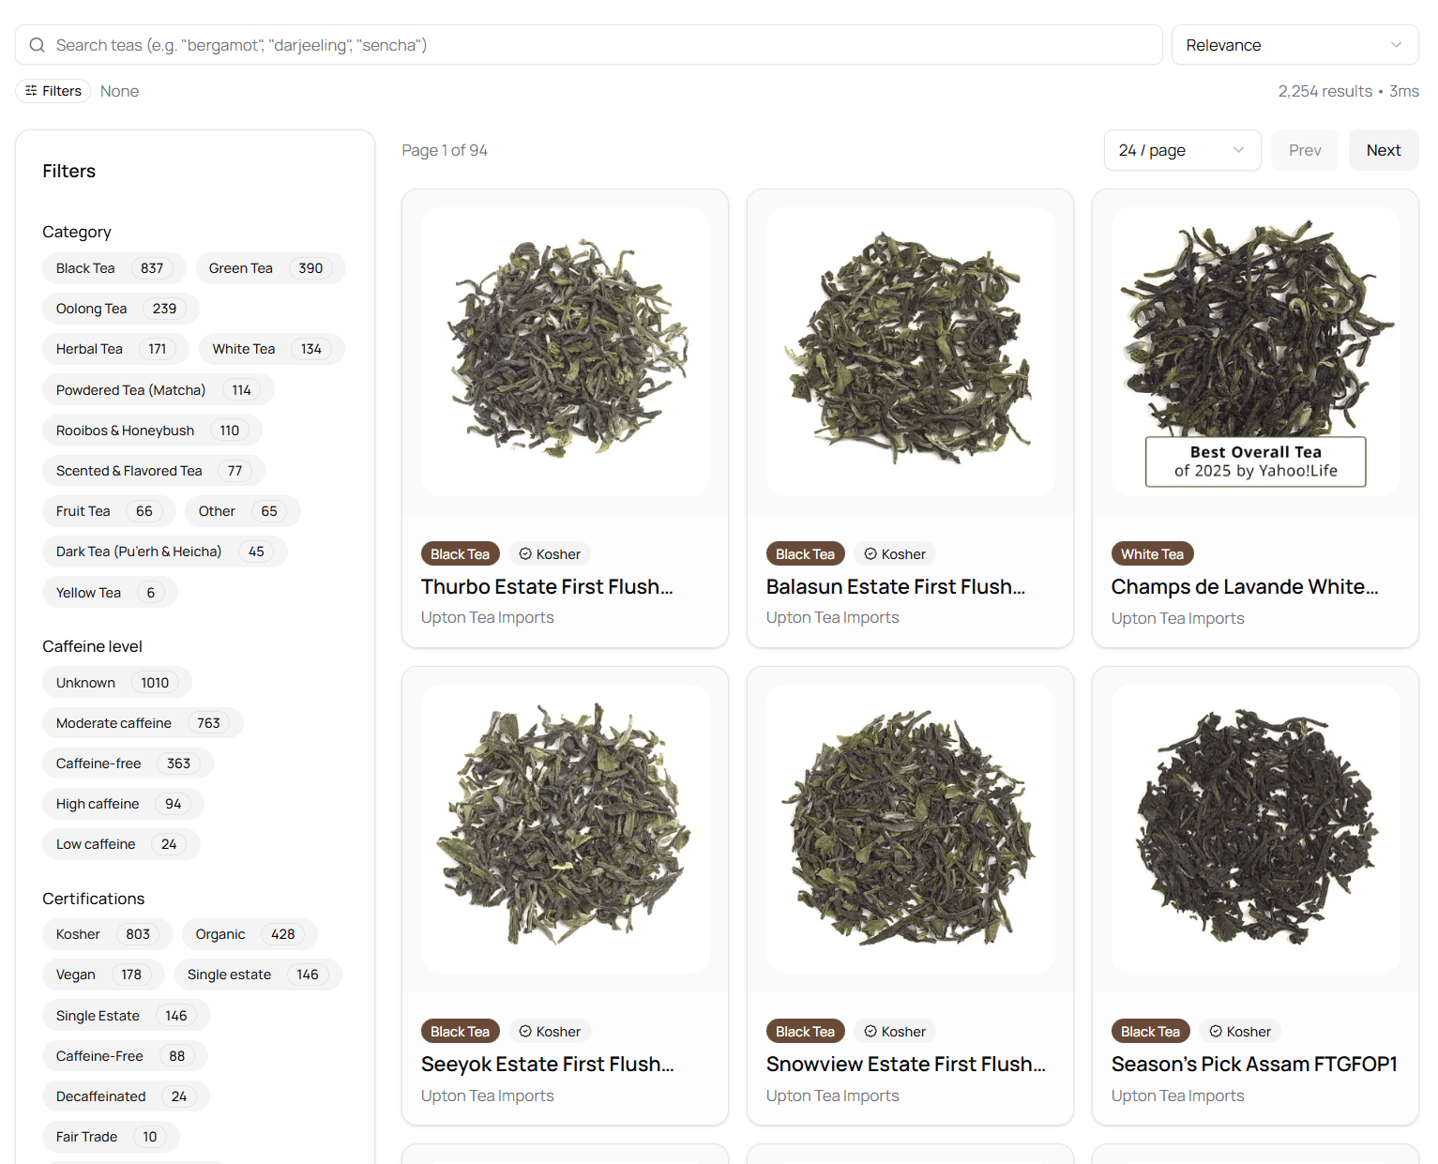Open Upton Tea Imports under Thurbo Estate
The height and width of the screenshot is (1164, 1438).
487,617
